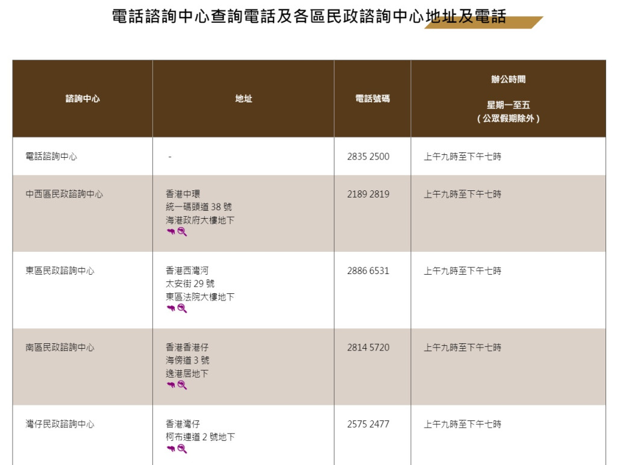Click the 中西區民政諮詢中心 row label
Screen dimensions: 617x465
[x=64, y=195]
